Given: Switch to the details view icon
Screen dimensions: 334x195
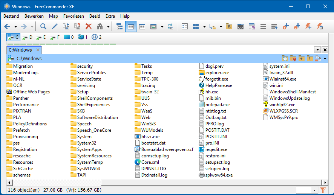Looking at the screenshot, I should coord(142,27).
